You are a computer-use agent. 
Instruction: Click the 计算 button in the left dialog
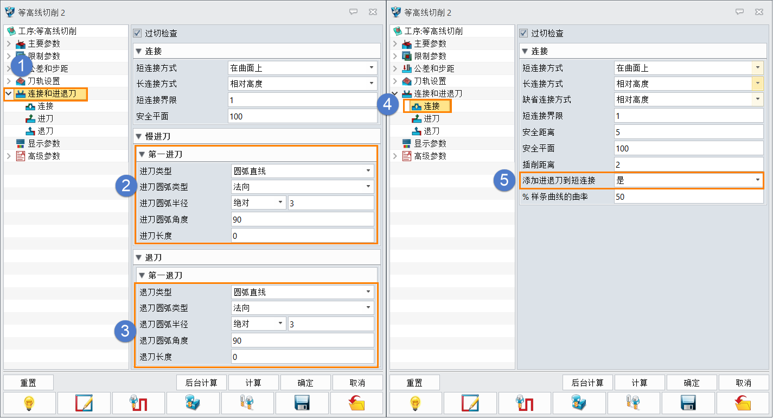(253, 383)
